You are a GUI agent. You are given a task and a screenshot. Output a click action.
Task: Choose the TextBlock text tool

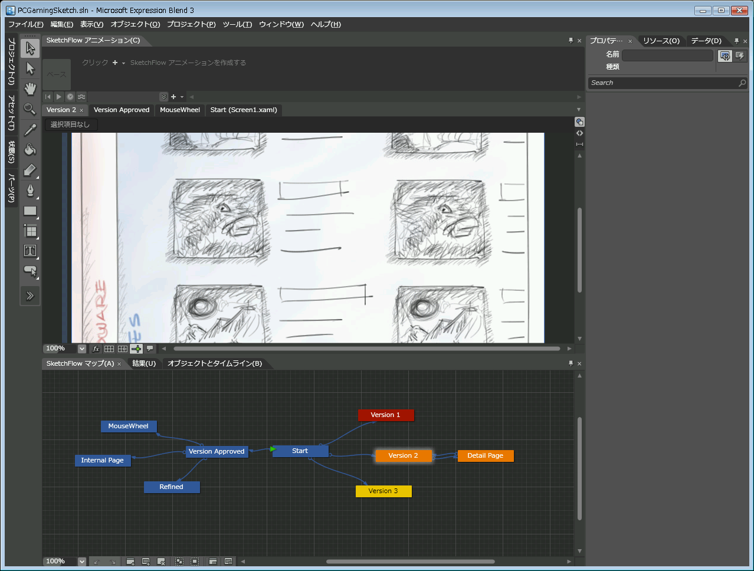click(30, 251)
